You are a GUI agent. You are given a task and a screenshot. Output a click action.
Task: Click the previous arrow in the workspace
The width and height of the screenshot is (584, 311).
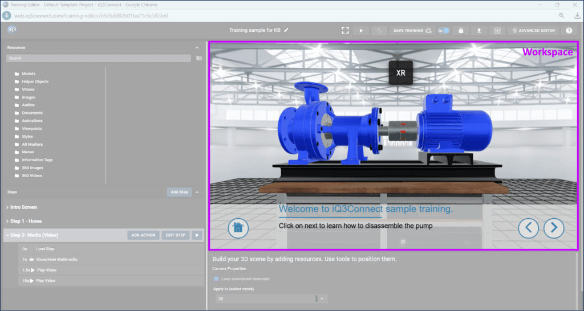529,228
